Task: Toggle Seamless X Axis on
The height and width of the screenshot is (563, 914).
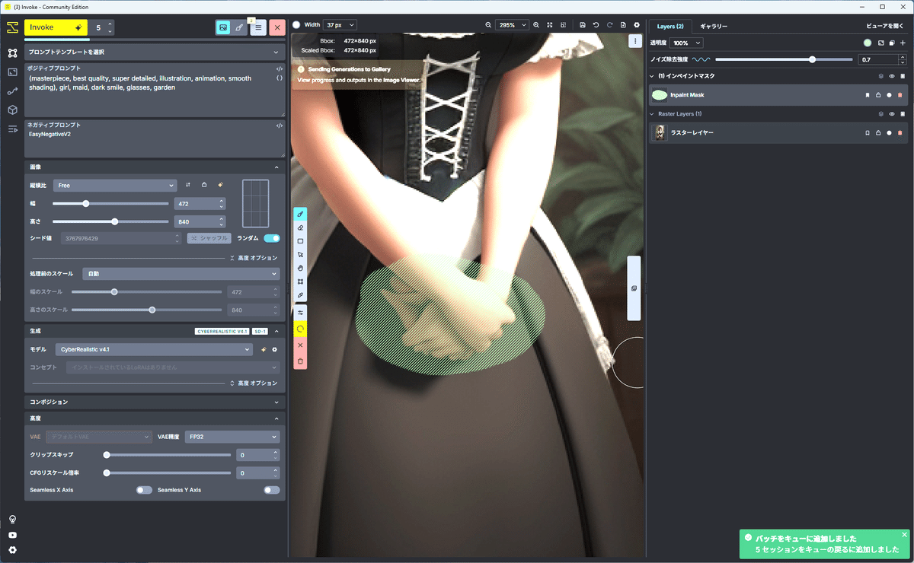Action: point(144,490)
